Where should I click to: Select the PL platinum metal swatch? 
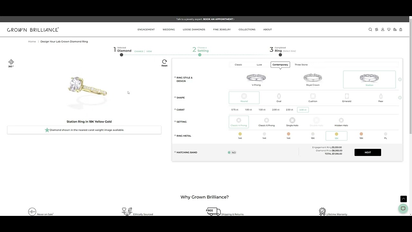click(x=385, y=135)
